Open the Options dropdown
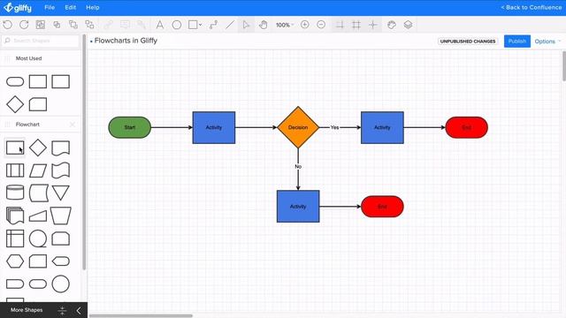Viewport: 566px width, 318px height. pyautogui.click(x=547, y=42)
